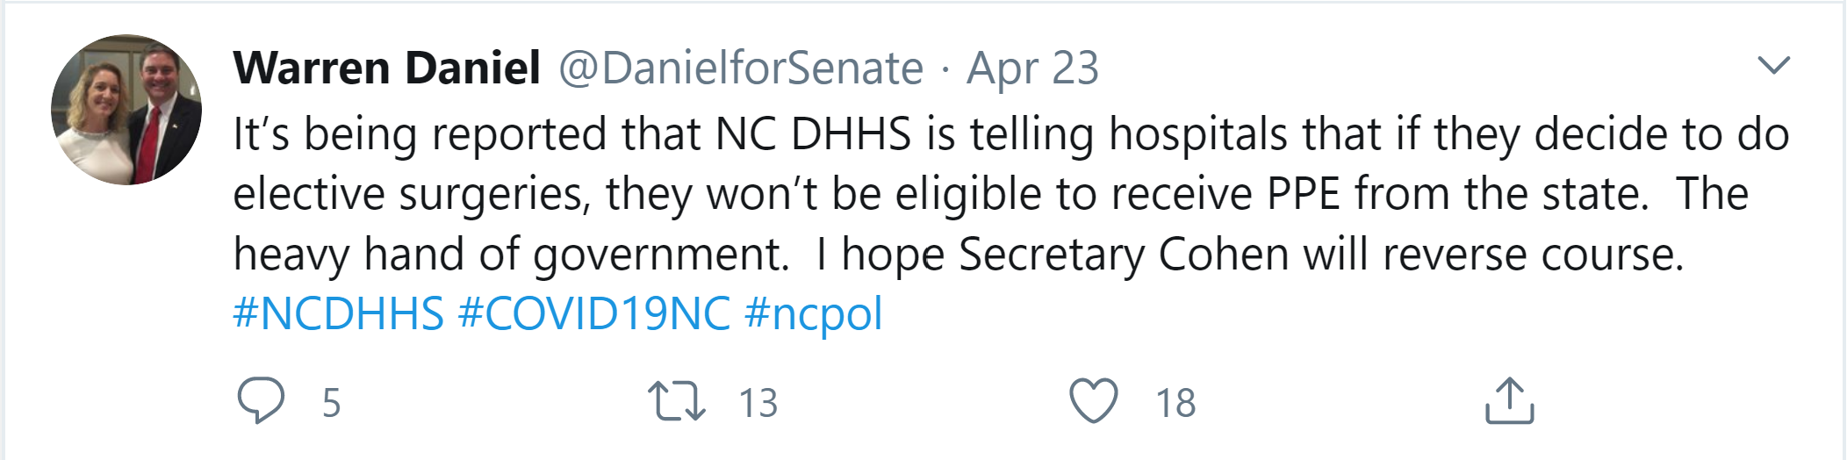Screen dimensions: 1847x460
Task: Like the tweet with the heart icon
Action: click(1093, 400)
